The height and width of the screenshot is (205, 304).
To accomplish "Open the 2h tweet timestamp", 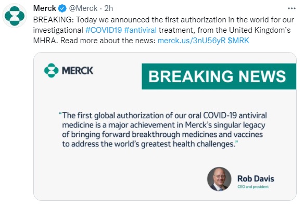I will pyautogui.click(x=109, y=8).
